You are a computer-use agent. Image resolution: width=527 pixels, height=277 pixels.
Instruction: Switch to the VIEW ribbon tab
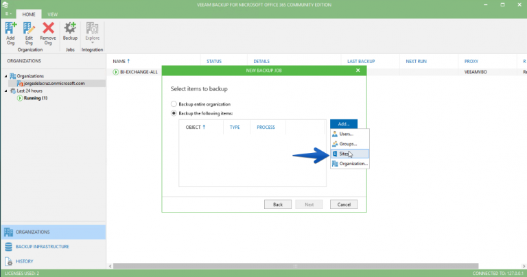pos(52,14)
